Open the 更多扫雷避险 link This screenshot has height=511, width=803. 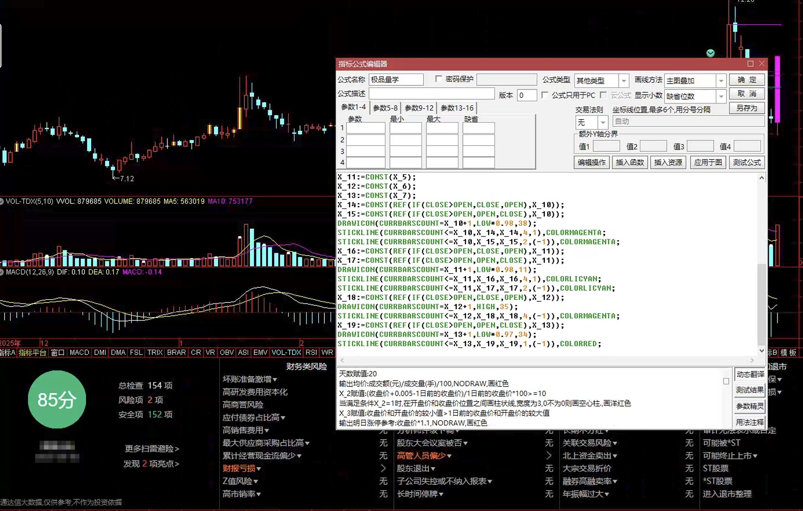[x=152, y=449]
